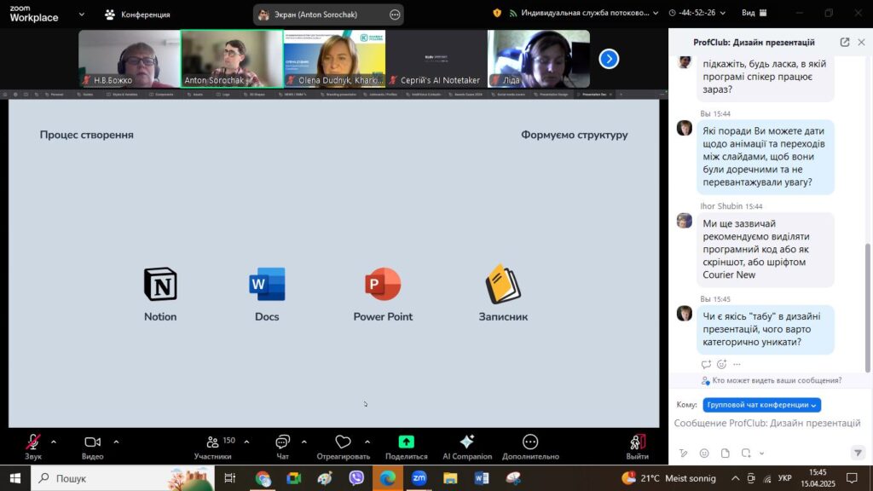Open more options for last chat message
This screenshot has width=873, height=491.
click(737, 364)
